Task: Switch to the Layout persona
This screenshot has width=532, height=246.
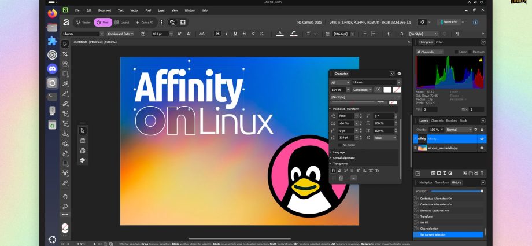Action: point(122,23)
